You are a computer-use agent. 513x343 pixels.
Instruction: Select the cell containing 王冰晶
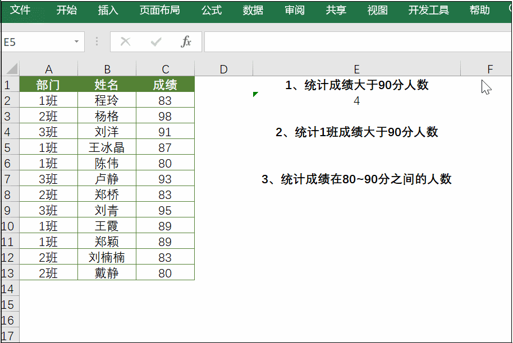coord(107,147)
